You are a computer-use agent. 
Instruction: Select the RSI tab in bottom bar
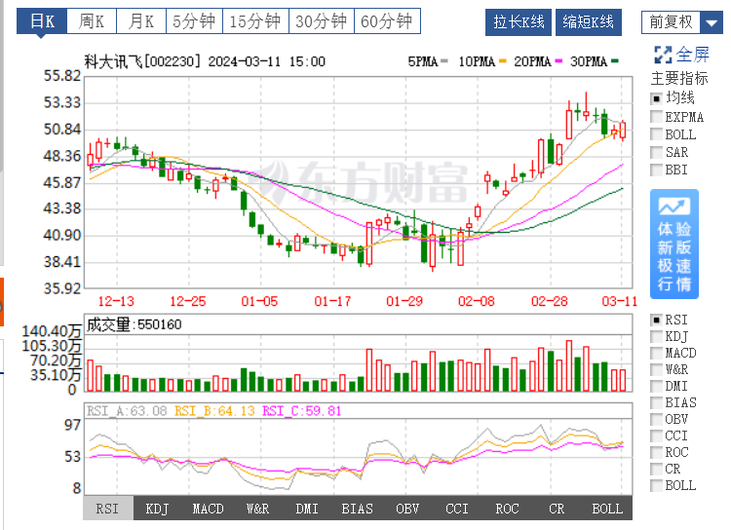coord(108,509)
